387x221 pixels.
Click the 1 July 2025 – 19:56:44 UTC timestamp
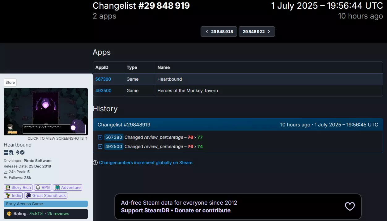pyautogui.click(x=327, y=6)
